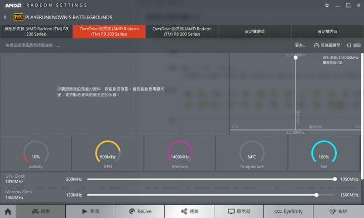This screenshot has height=218, width=364.
Task: Click the Memory Clock slider handle
Action: 316,195
